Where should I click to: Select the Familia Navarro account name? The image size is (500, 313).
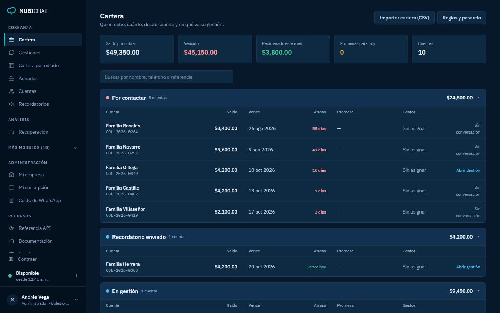click(x=123, y=147)
